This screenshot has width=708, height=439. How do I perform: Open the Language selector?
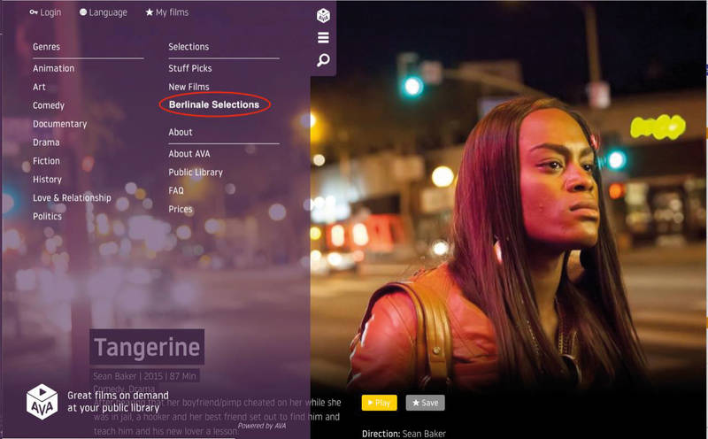point(108,12)
